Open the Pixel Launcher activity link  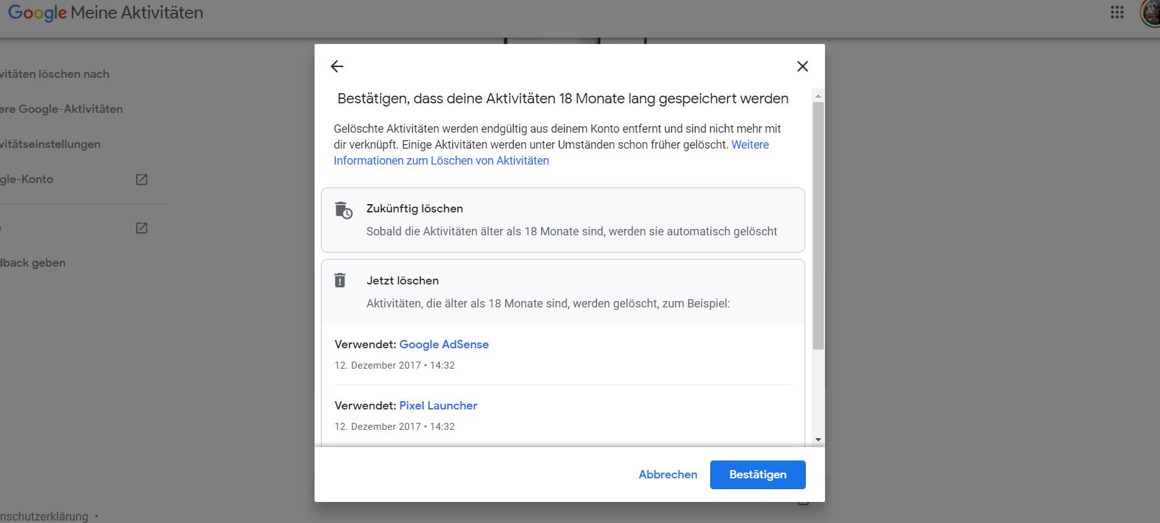click(438, 406)
